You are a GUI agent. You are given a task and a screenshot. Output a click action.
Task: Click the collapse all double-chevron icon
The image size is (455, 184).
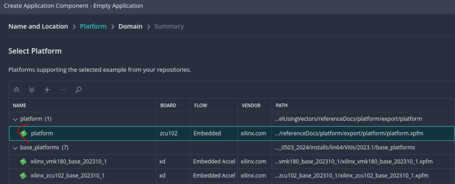[16, 90]
